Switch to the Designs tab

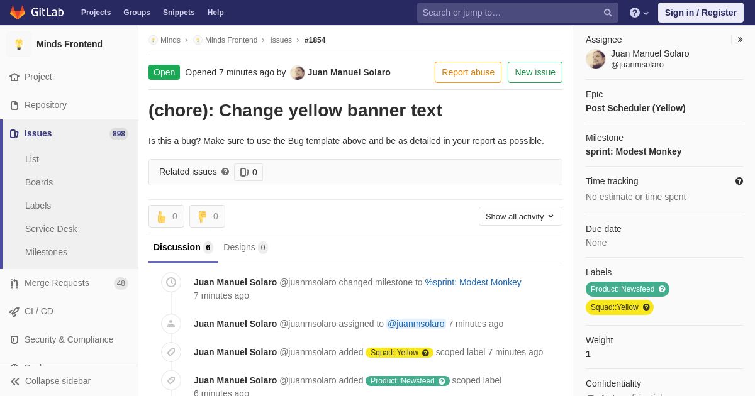tap(245, 247)
